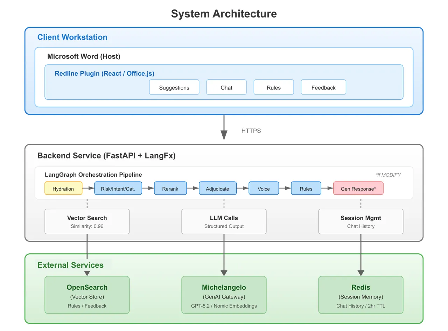Select the Chat box in the Redline Plugin
The height and width of the screenshot is (331, 448).
click(x=226, y=87)
